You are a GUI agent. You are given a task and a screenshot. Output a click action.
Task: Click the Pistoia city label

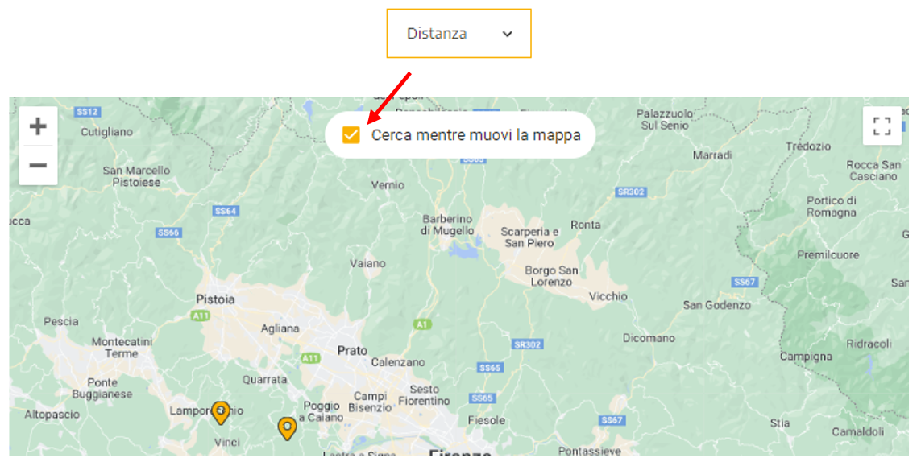[215, 299]
